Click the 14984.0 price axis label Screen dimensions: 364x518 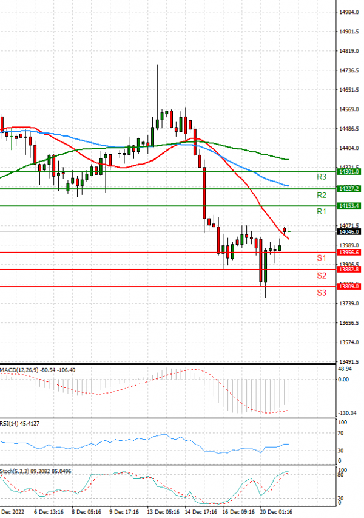(349, 12)
